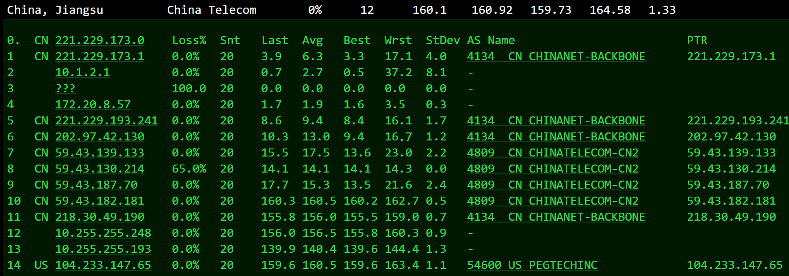Select the 17.1 worst value in hop 1
The width and height of the screenshot is (789, 276).
398,57
